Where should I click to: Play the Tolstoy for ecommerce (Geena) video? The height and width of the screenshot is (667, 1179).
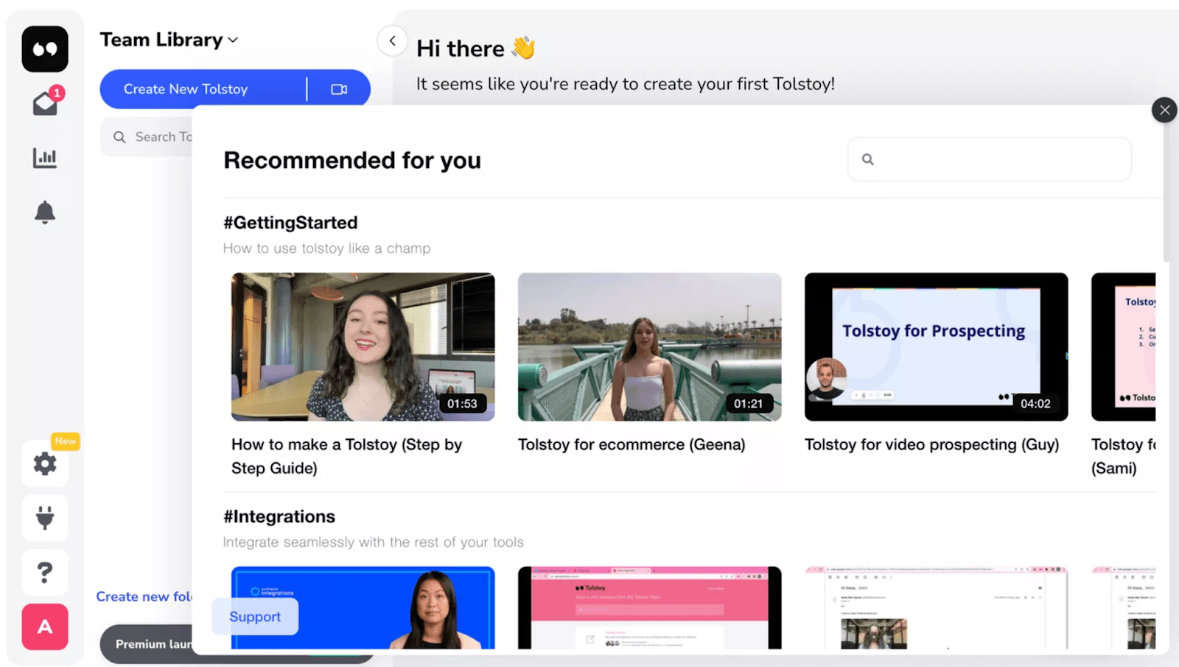[648, 347]
